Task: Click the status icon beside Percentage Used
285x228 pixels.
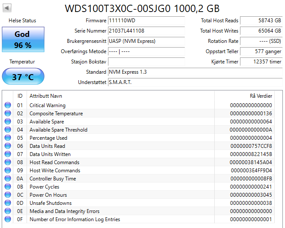Action: click(8, 138)
